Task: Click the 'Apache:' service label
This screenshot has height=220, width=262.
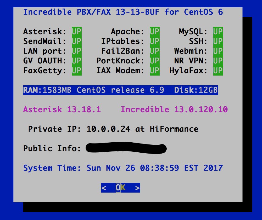Action: coord(127,32)
